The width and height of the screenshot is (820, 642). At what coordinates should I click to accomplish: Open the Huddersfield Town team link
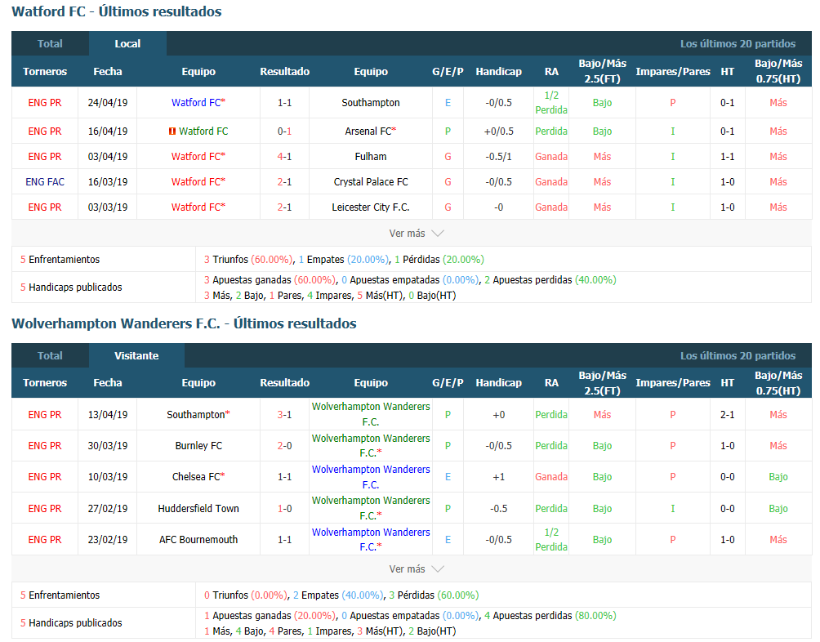tap(198, 508)
